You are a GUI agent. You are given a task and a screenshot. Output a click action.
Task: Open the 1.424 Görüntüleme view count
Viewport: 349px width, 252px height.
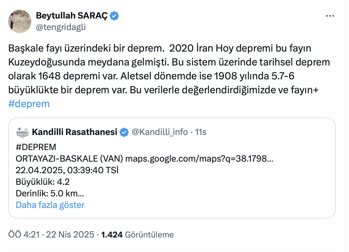point(137,234)
